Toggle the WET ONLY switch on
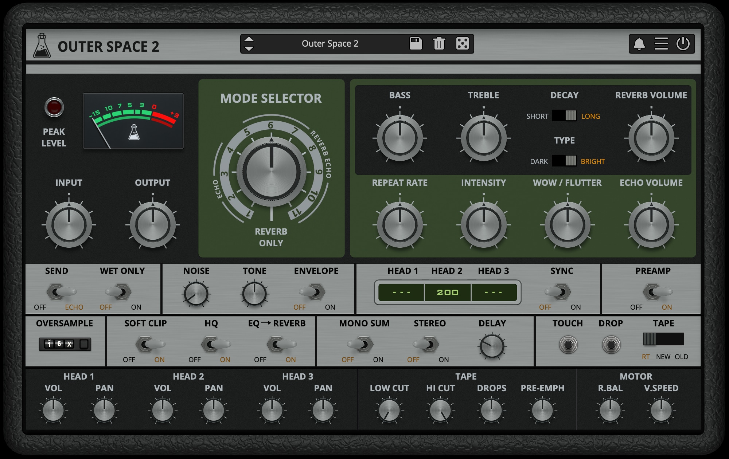729x459 pixels. [x=121, y=292]
